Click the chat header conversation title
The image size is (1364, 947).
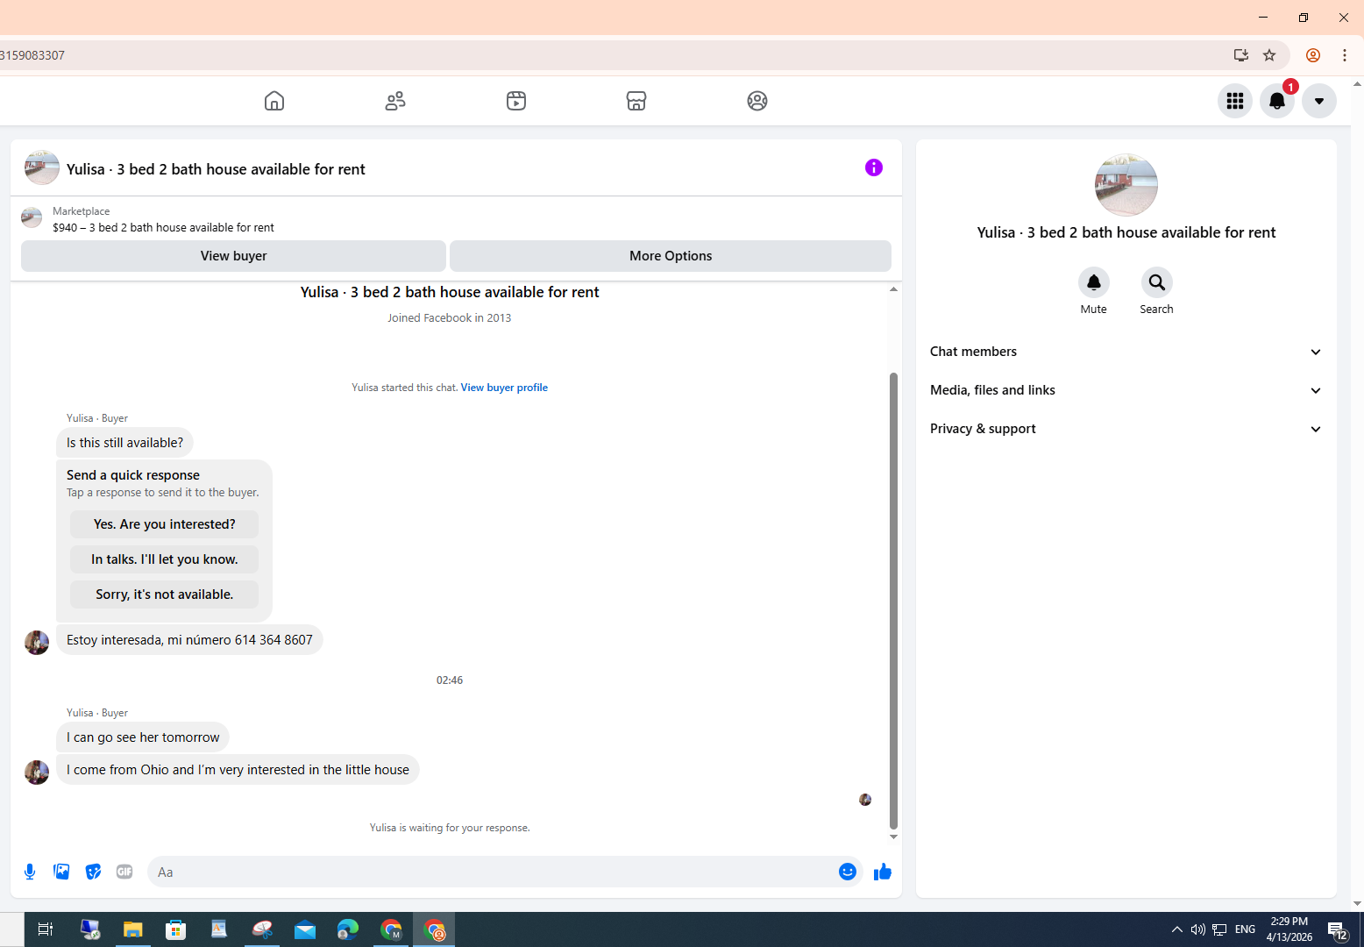[216, 169]
